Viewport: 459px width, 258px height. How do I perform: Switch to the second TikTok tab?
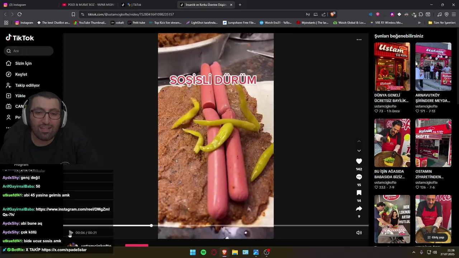click(x=147, y=5)
